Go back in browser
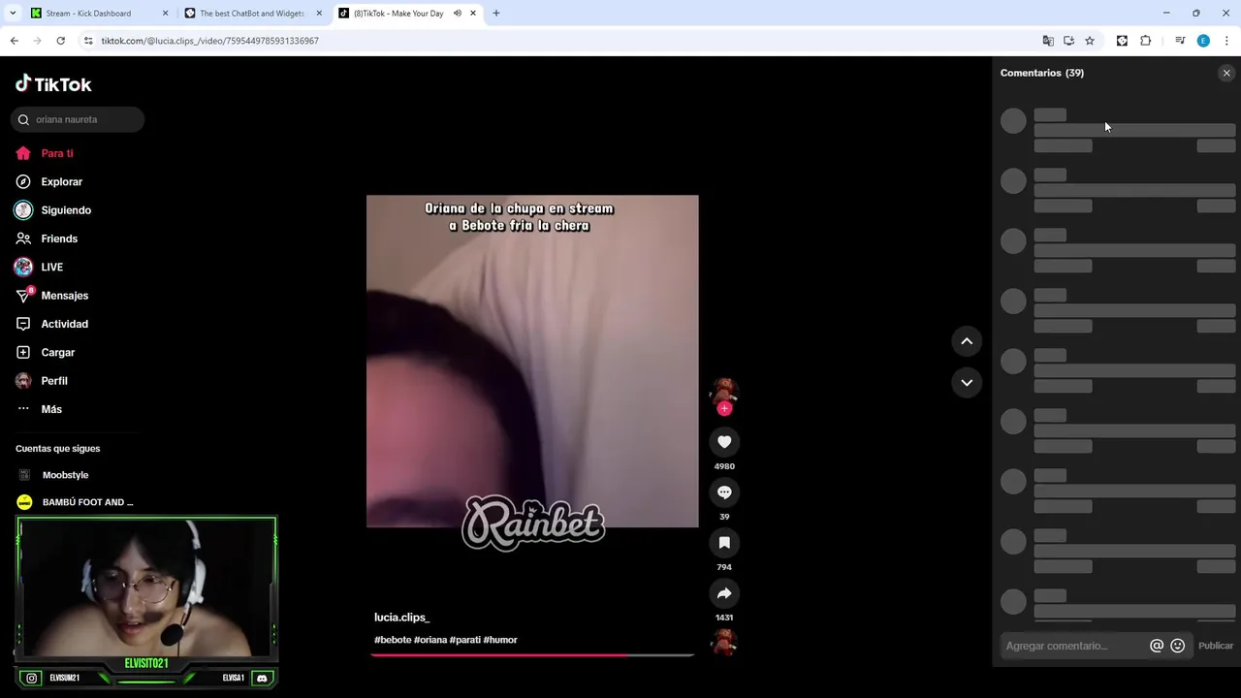Image resolution: width=1241 pixels, height=698 pixels. click(14, 41)
